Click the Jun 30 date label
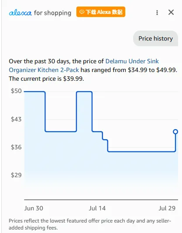 [x=34, y=208]
